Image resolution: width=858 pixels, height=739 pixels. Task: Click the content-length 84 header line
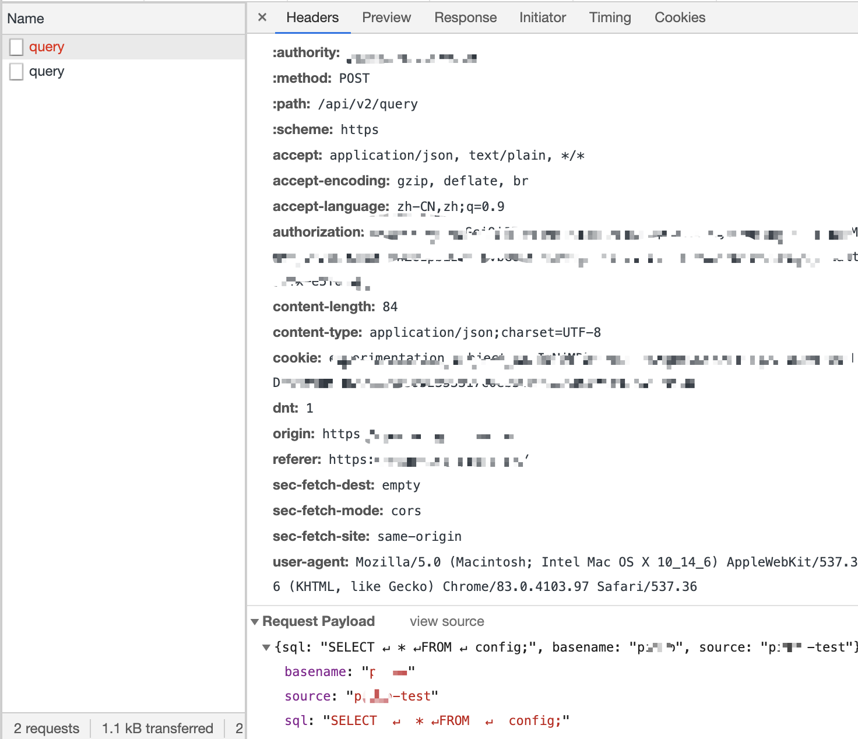335,307
